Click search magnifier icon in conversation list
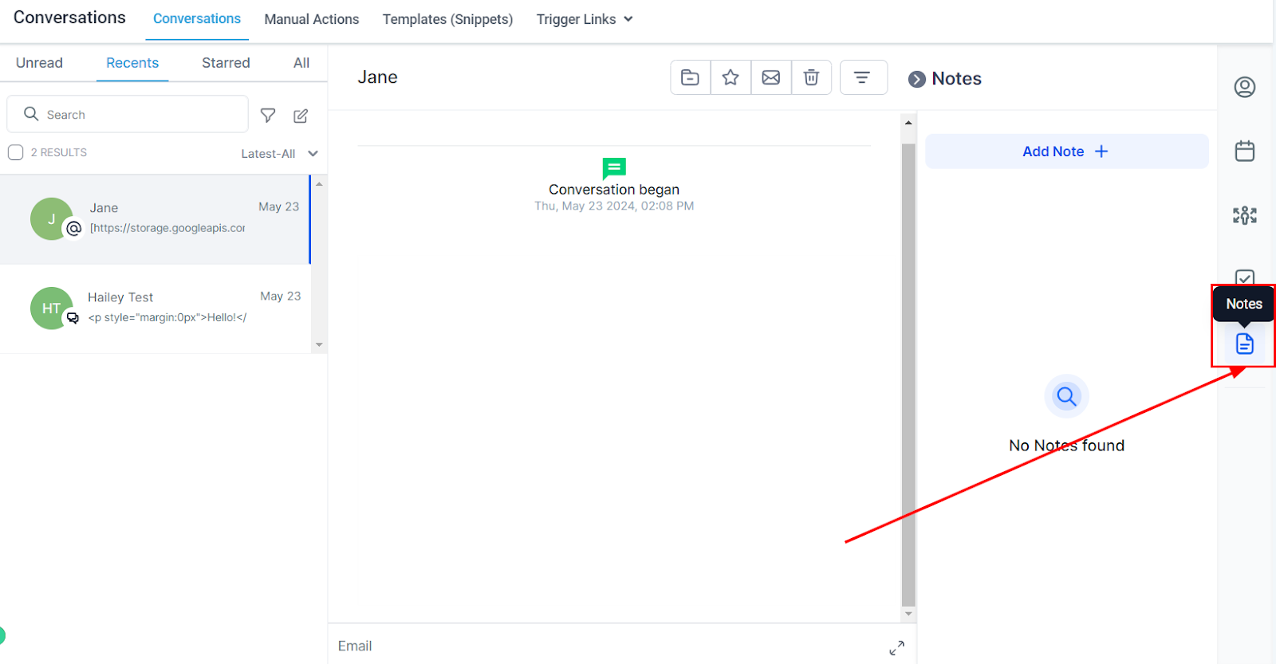1276x664 pixels. (x=31, y=114)
